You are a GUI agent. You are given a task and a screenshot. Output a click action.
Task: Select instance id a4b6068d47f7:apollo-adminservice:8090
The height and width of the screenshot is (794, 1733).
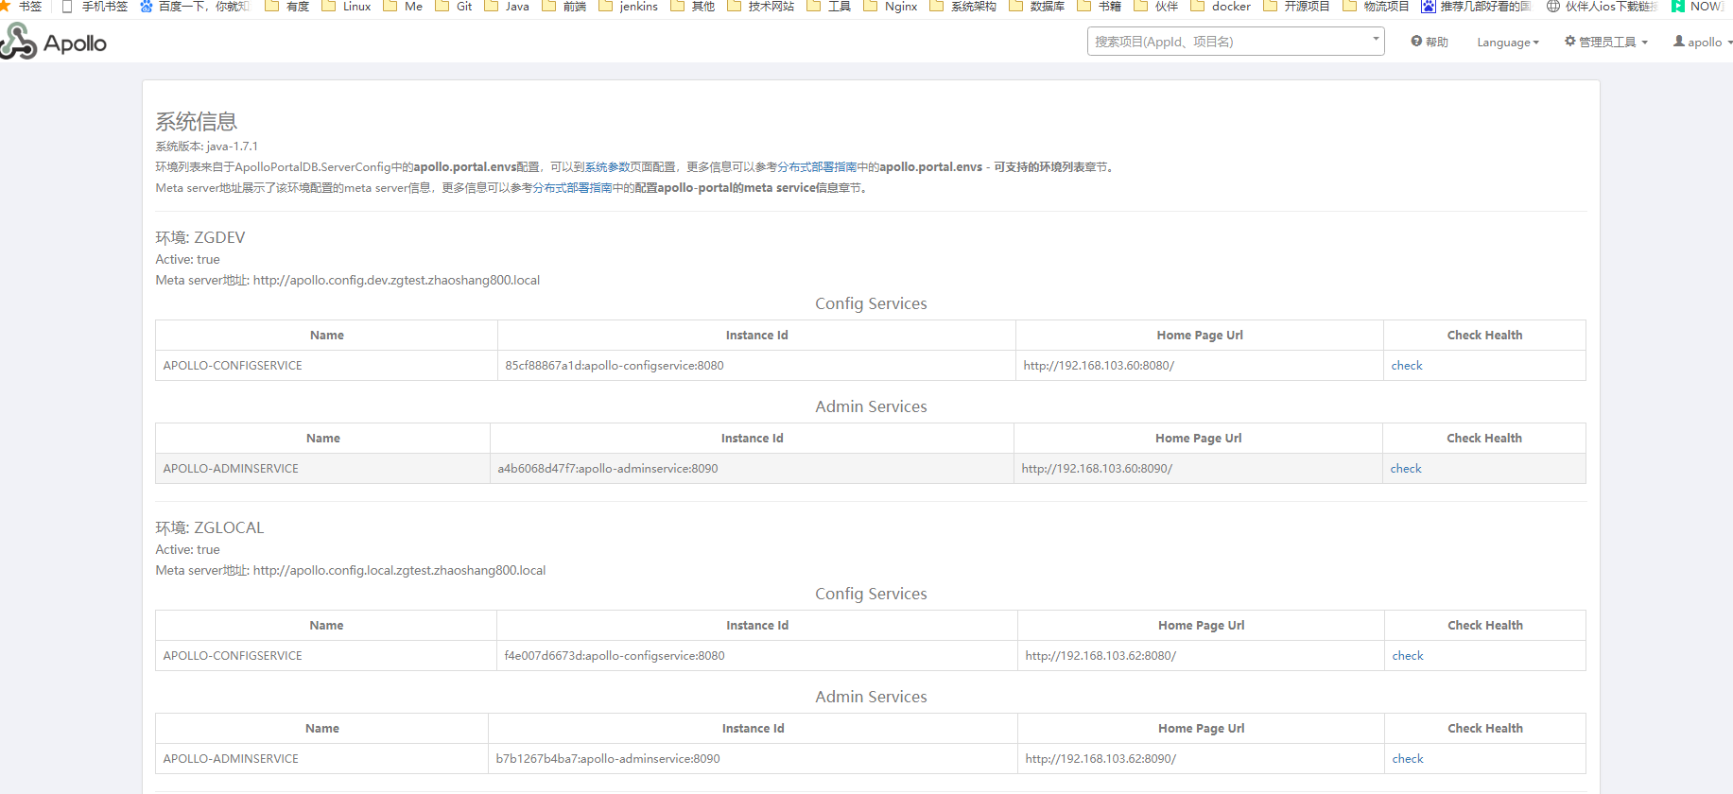pyautogui.click(x=608, y=469)
